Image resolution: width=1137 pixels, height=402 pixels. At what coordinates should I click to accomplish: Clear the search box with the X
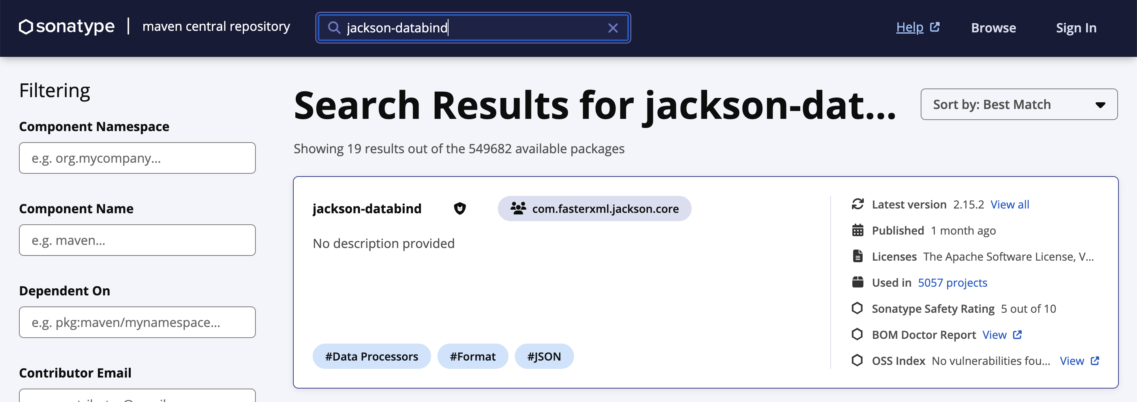(613, 28)
